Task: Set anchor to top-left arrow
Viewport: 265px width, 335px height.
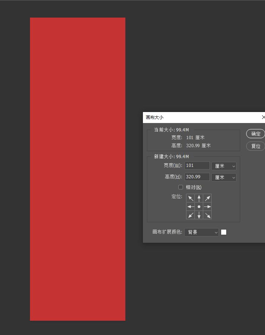Action: tap(190, 198)
